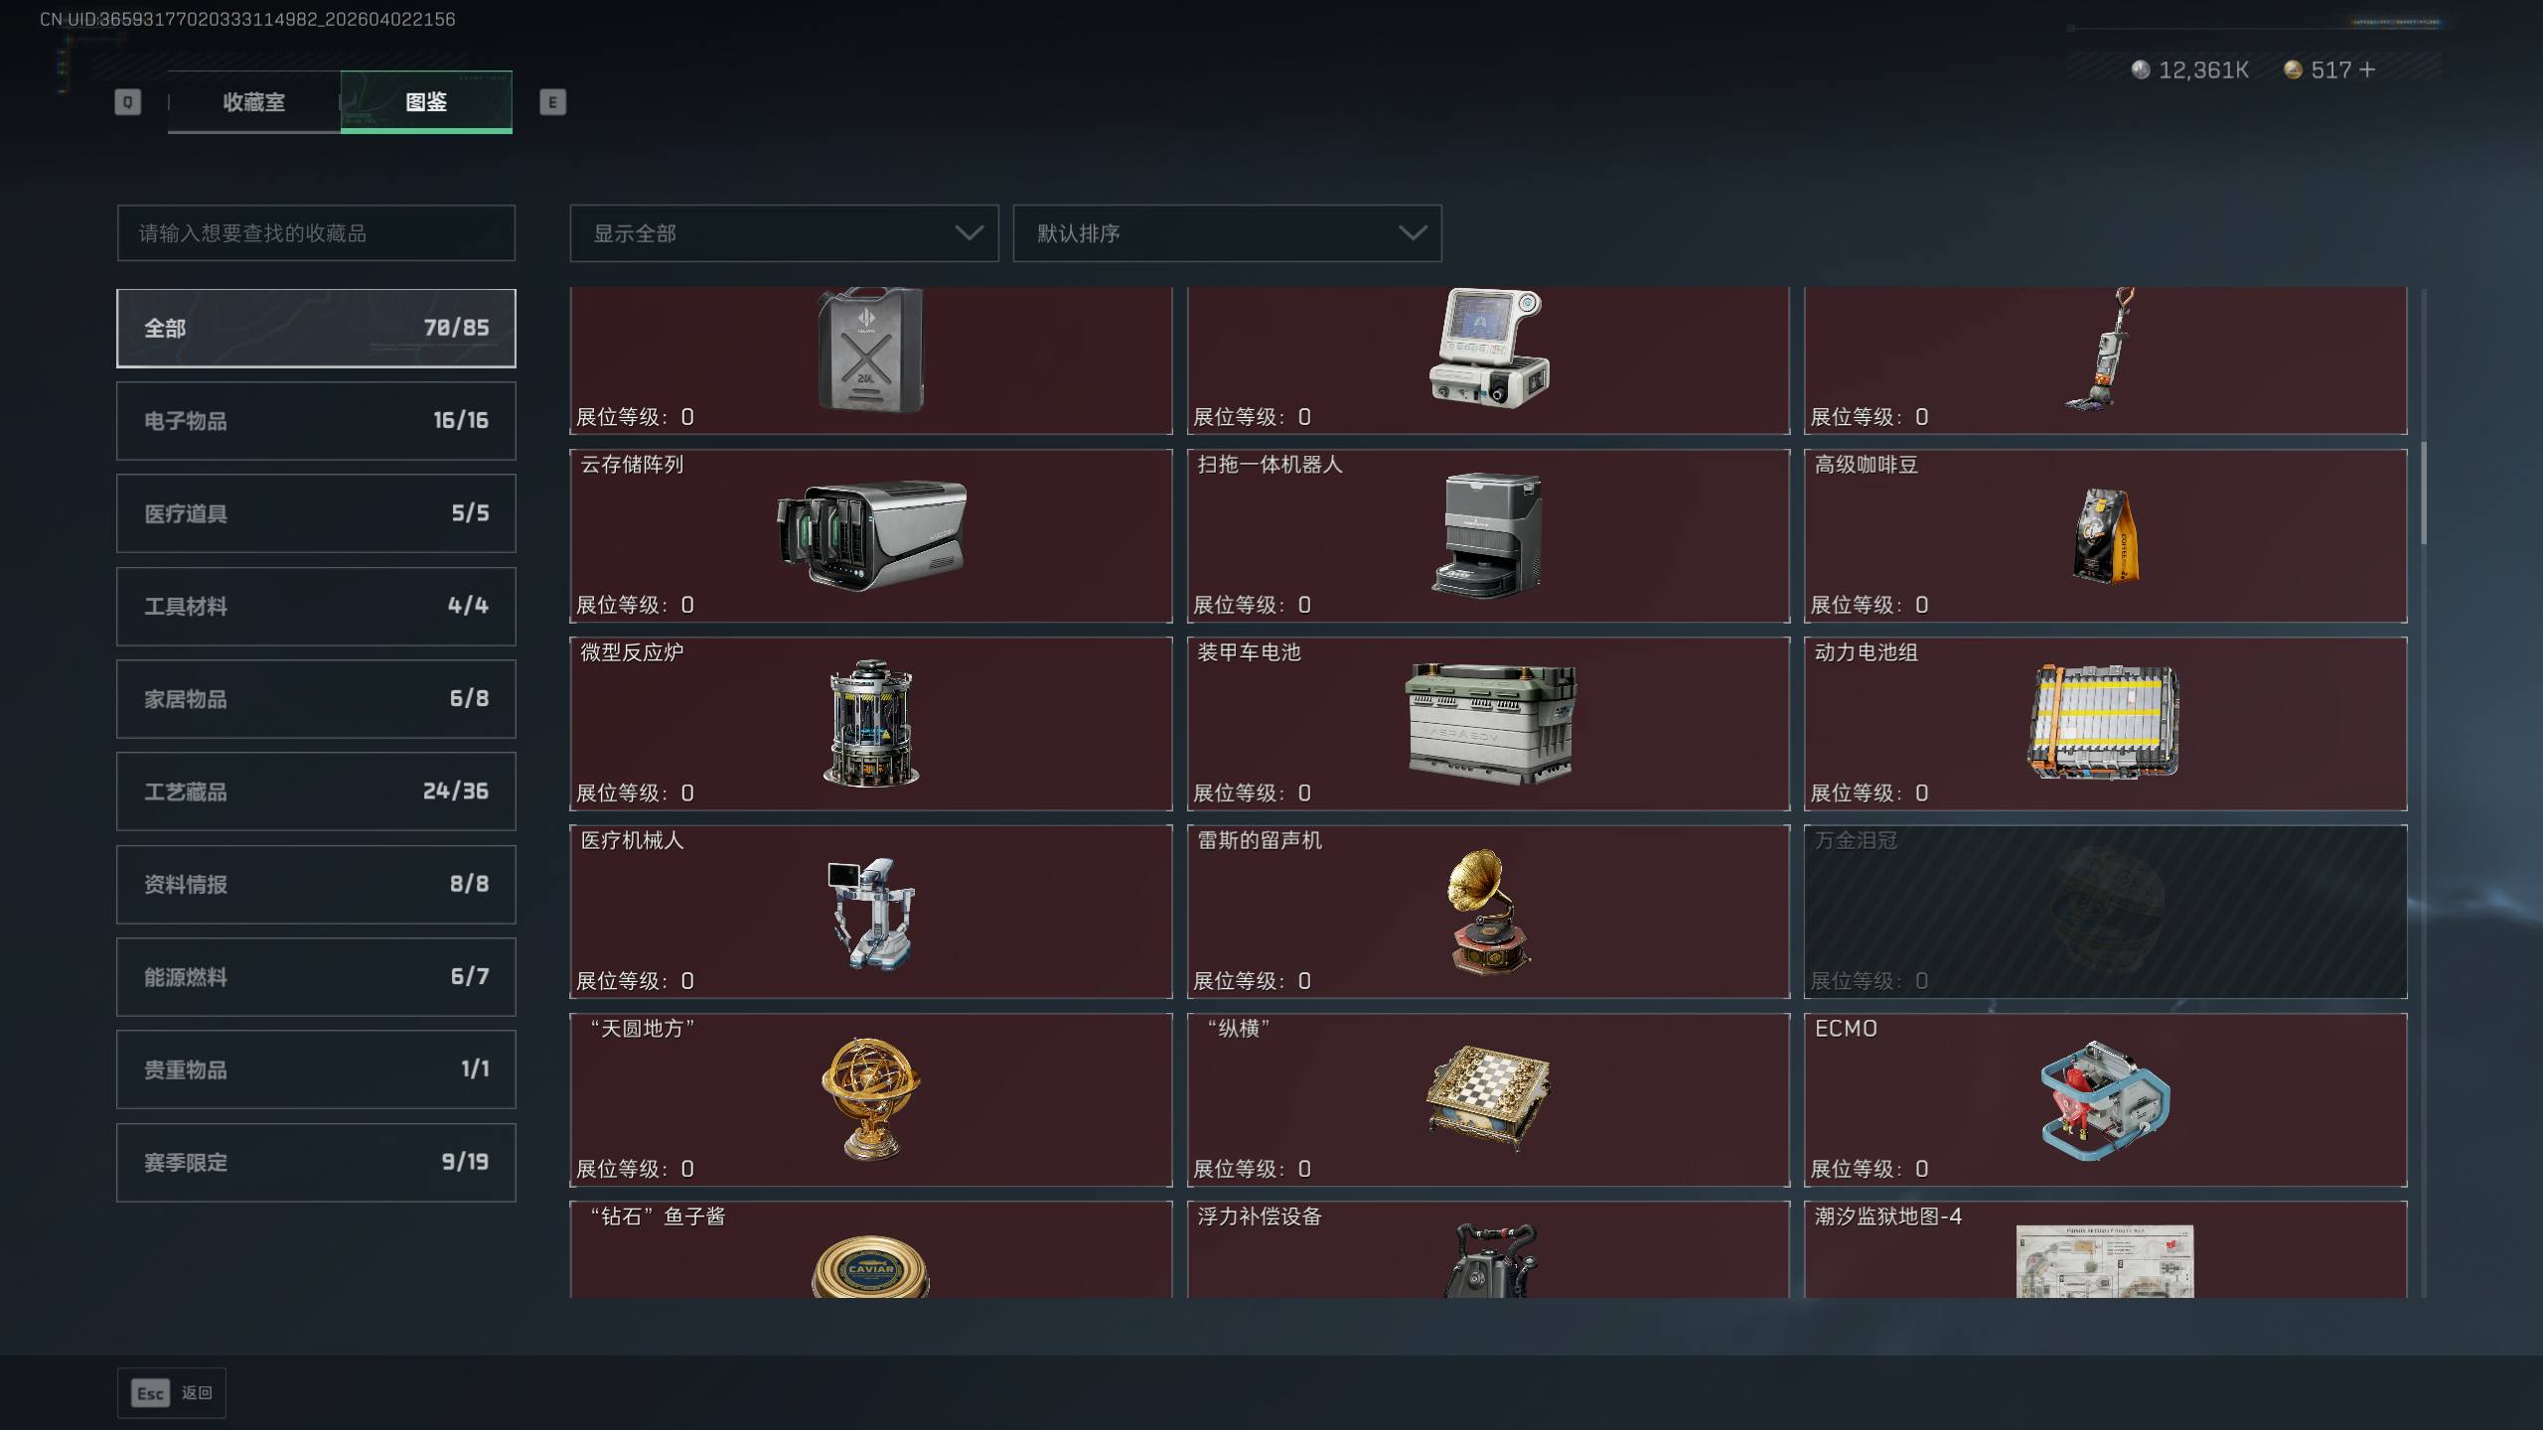Open the 雷斯的留声机 gramophone item
The height and width of the screenshot is (1430, 2543).
[1488, 912]
